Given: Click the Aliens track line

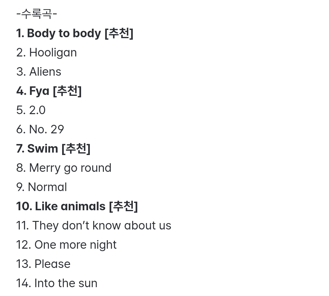Looking at the screenshot, I should (45, 72).
